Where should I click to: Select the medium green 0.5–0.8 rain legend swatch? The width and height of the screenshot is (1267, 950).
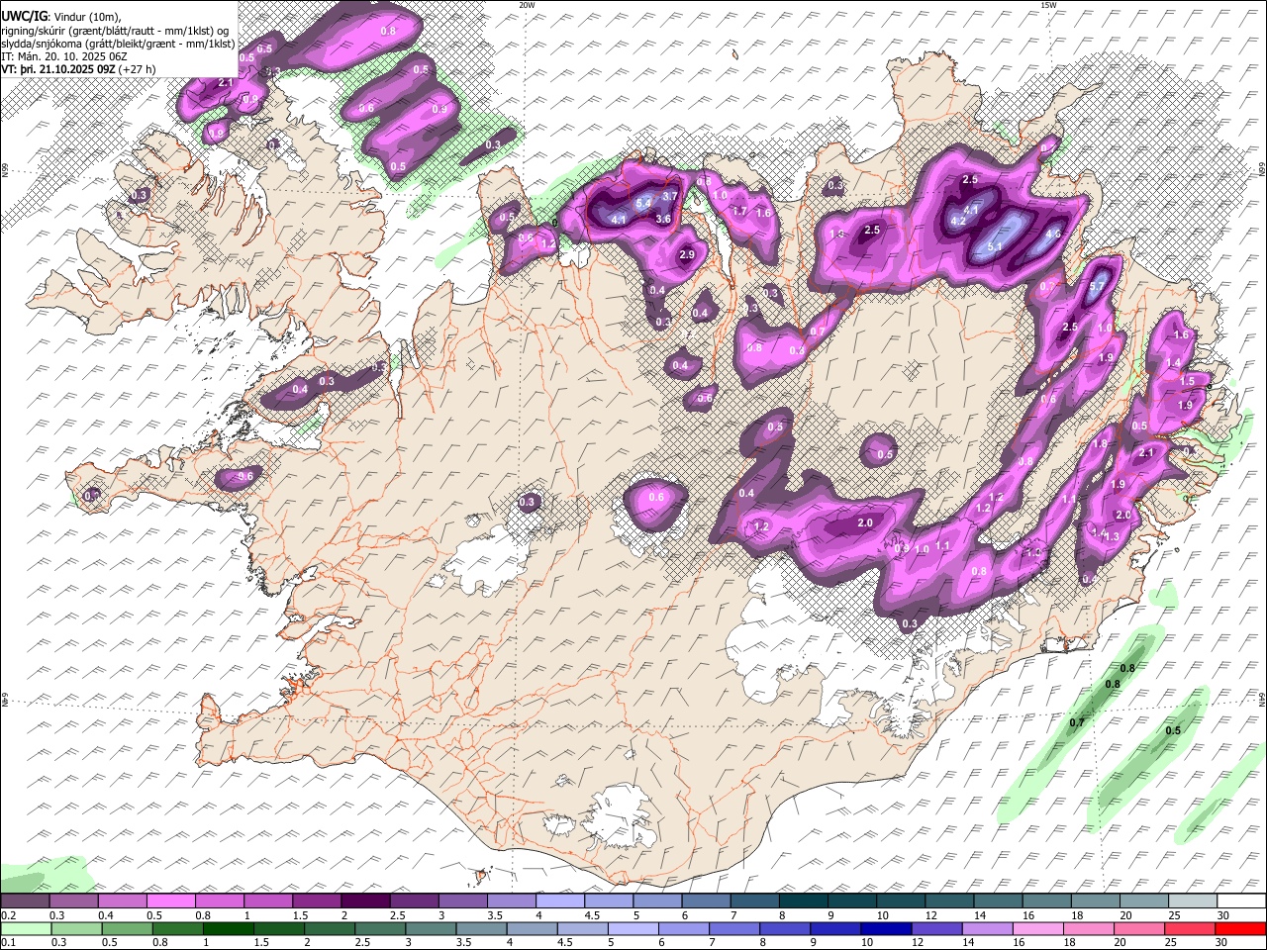(128, 928)
